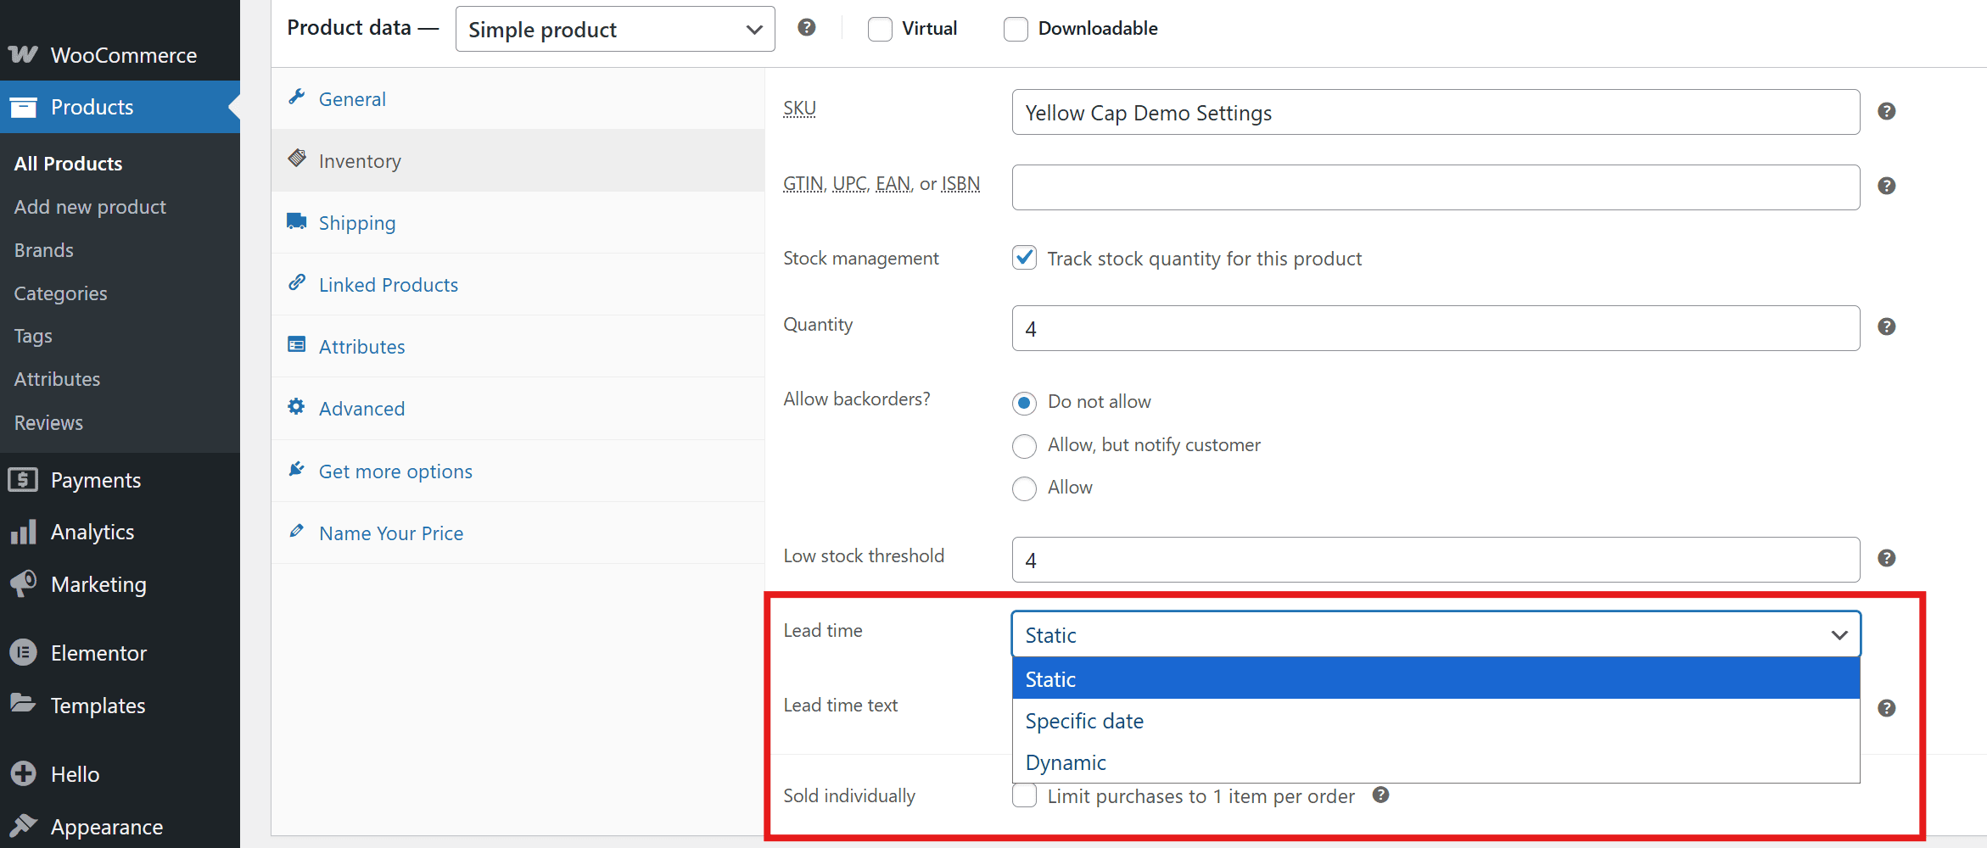Open the Marketing megaphone icon
1987x848 pixels.
click(x=24, y=583)
